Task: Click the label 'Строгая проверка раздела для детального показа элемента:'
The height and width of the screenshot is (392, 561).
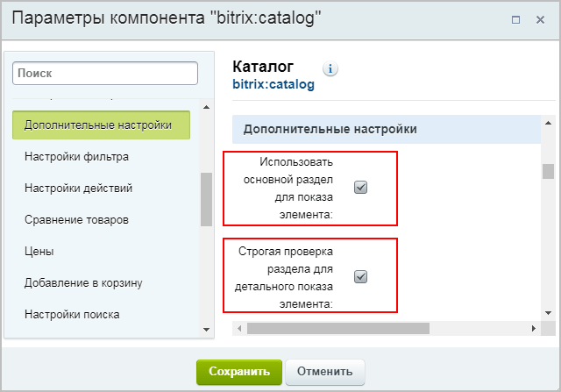Action: click(x=284, y=278)
